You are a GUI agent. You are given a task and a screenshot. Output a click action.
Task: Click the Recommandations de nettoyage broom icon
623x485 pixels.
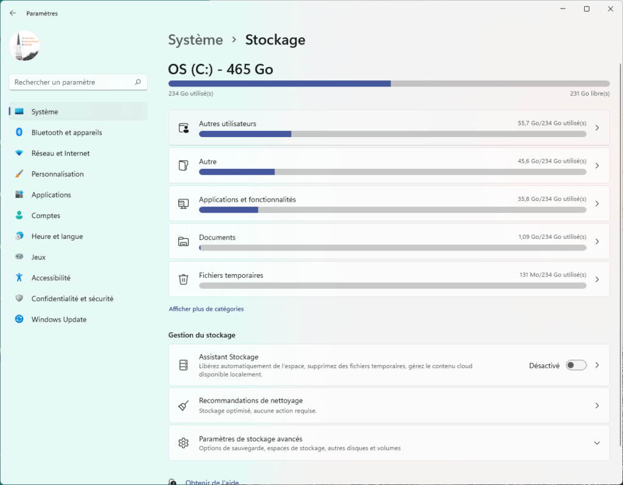tap(183, 405)
